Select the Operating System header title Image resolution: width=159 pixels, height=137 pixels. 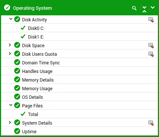click(32, 8)
